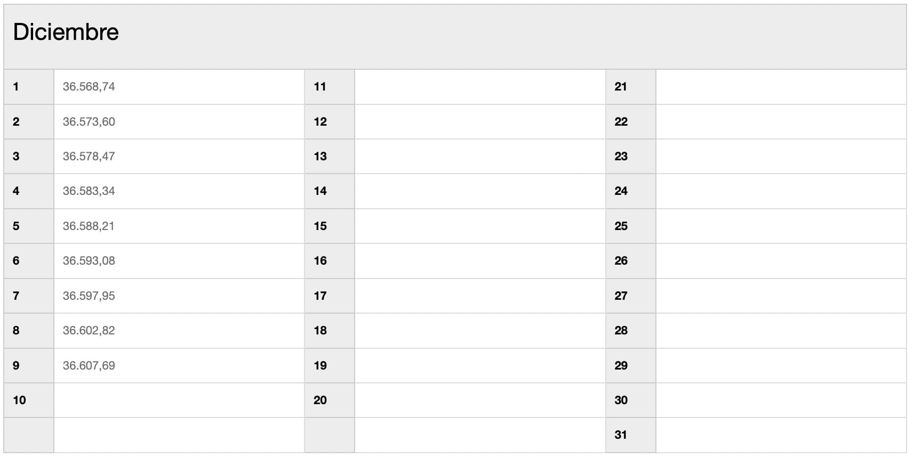
Task: Click the 36.602,82 cell
Action: [x=89, y=331]
